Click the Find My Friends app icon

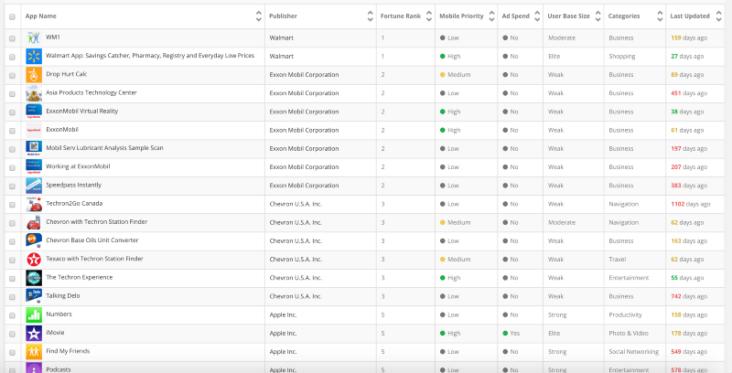click(x=34, y=352)
